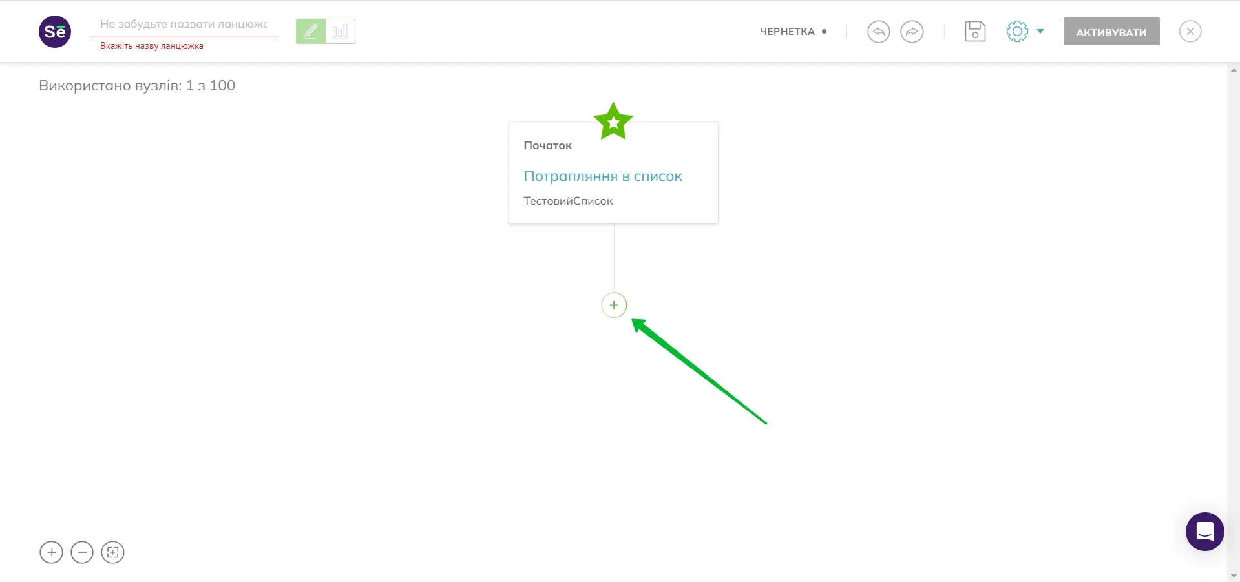1240x582 pixels.
Task: Fit the chain to screen
Action: tap(112, 552)
